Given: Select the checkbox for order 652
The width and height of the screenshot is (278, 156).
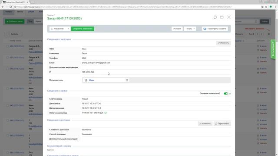Looking at the screenshot, I should pos(7,46).
